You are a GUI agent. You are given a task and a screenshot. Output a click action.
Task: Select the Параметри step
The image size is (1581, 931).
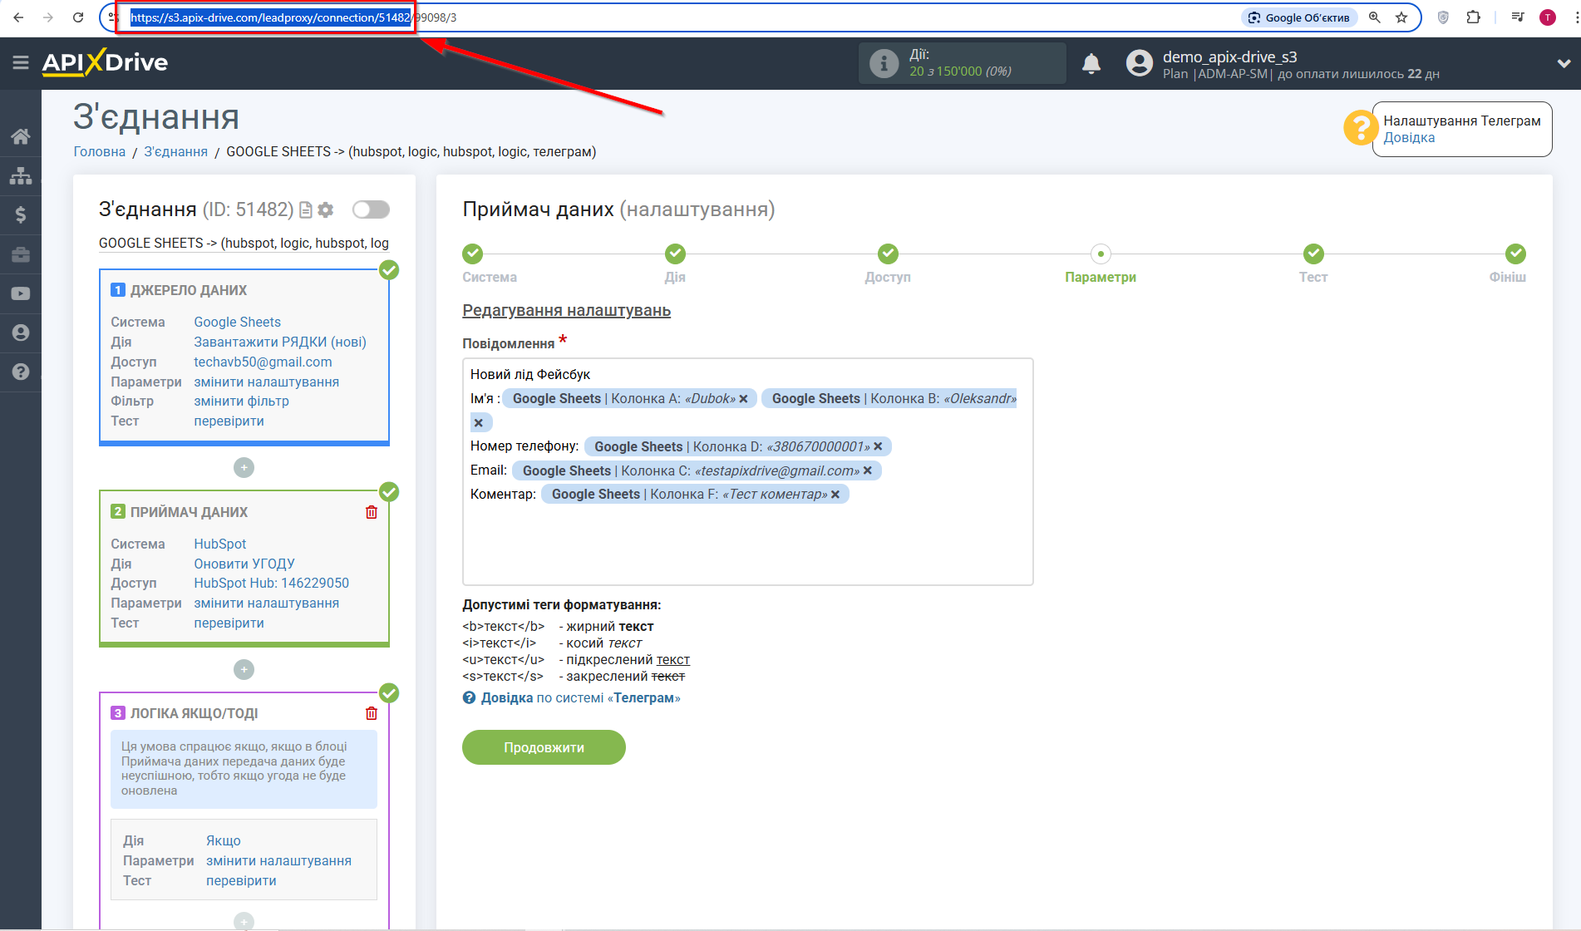tap(1101, 254)
